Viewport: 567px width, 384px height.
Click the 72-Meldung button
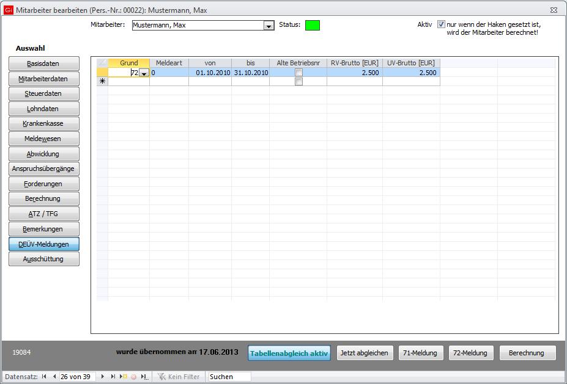tap(470, 353)
